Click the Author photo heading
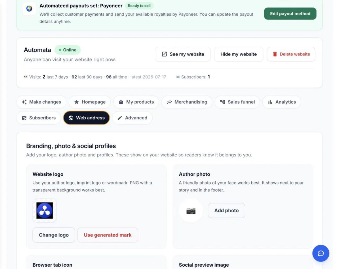This screenshot has width=339, height=269. pyautogui.click(x=194, y=174)
